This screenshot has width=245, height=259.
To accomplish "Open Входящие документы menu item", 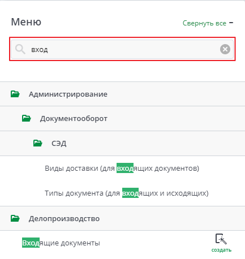I will click(61, 243).
